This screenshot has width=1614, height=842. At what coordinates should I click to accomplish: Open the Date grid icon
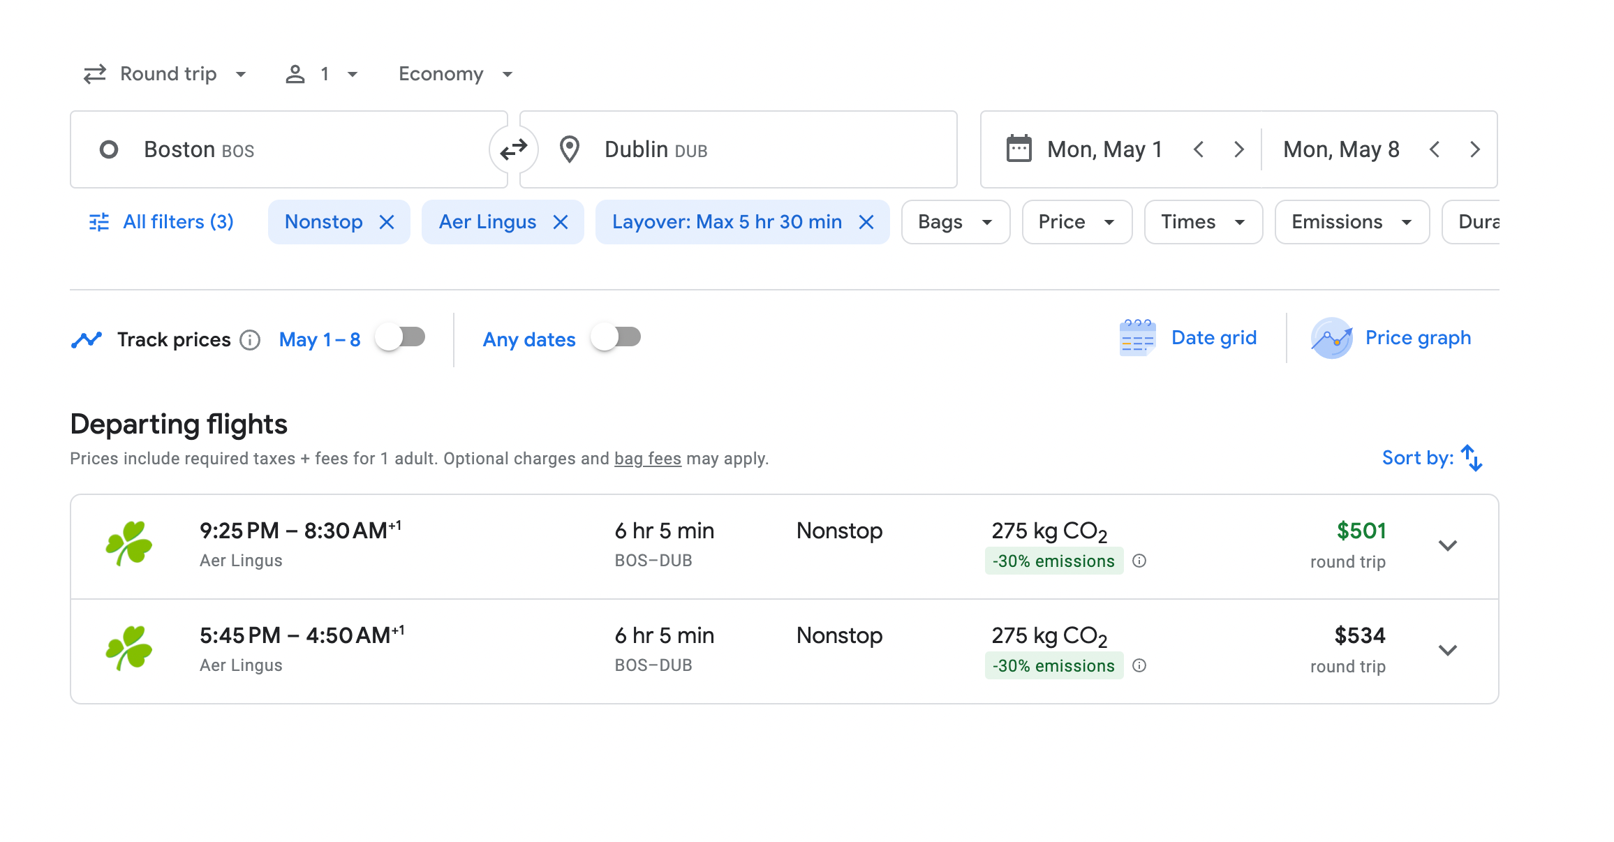tap(1137, 338)
